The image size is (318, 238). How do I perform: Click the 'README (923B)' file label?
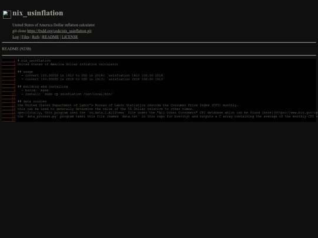point(16,49)
